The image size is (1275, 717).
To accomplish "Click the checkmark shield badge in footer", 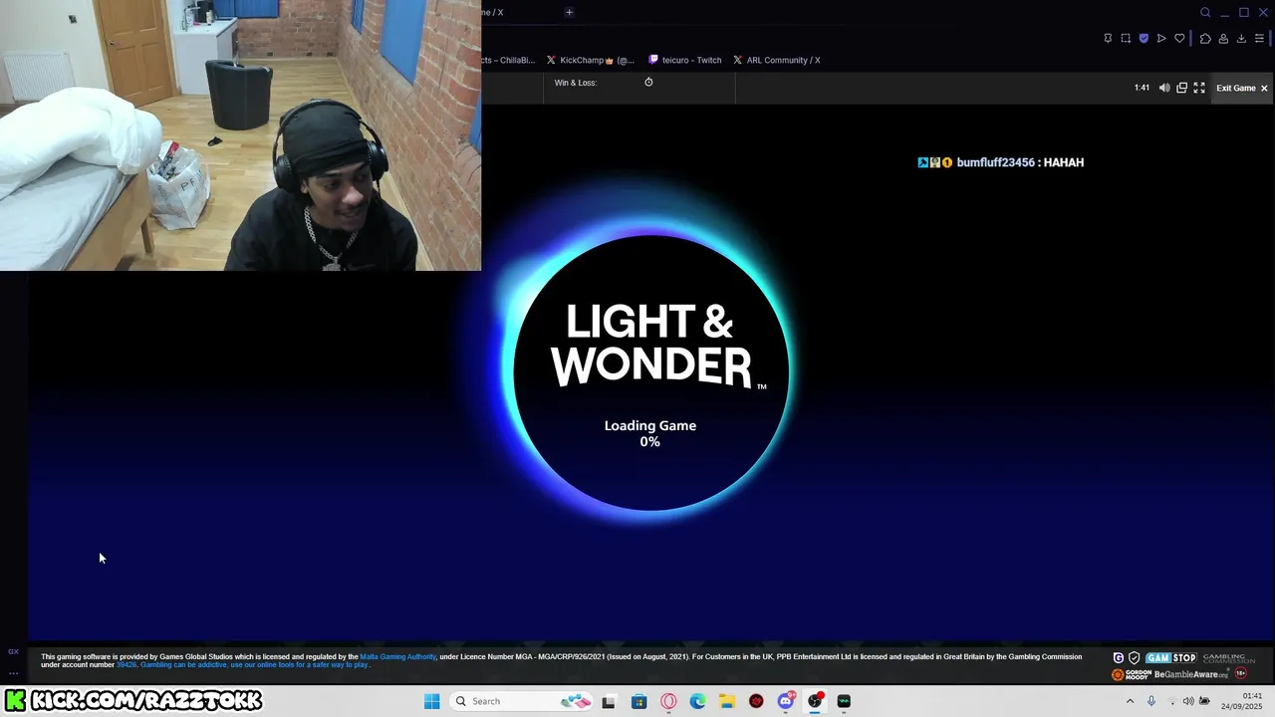I will click(x=1134, y=658).
